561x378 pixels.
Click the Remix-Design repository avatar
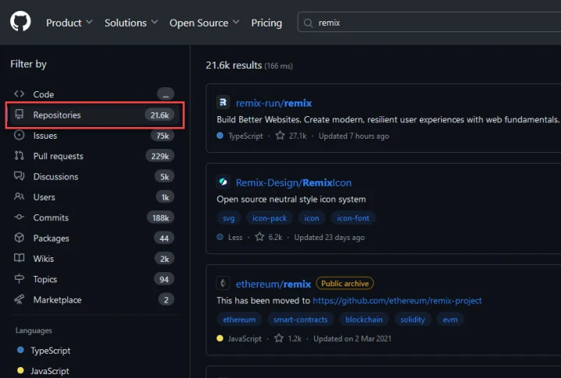(223, 182)
